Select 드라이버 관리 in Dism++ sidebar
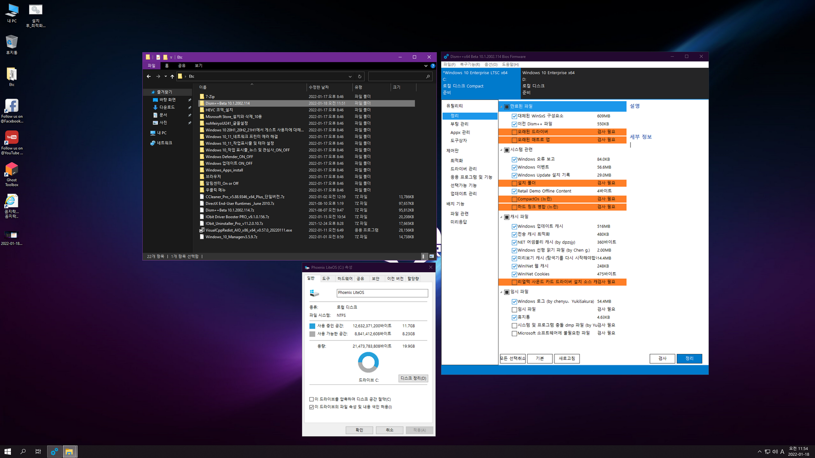 coord(463,169)
